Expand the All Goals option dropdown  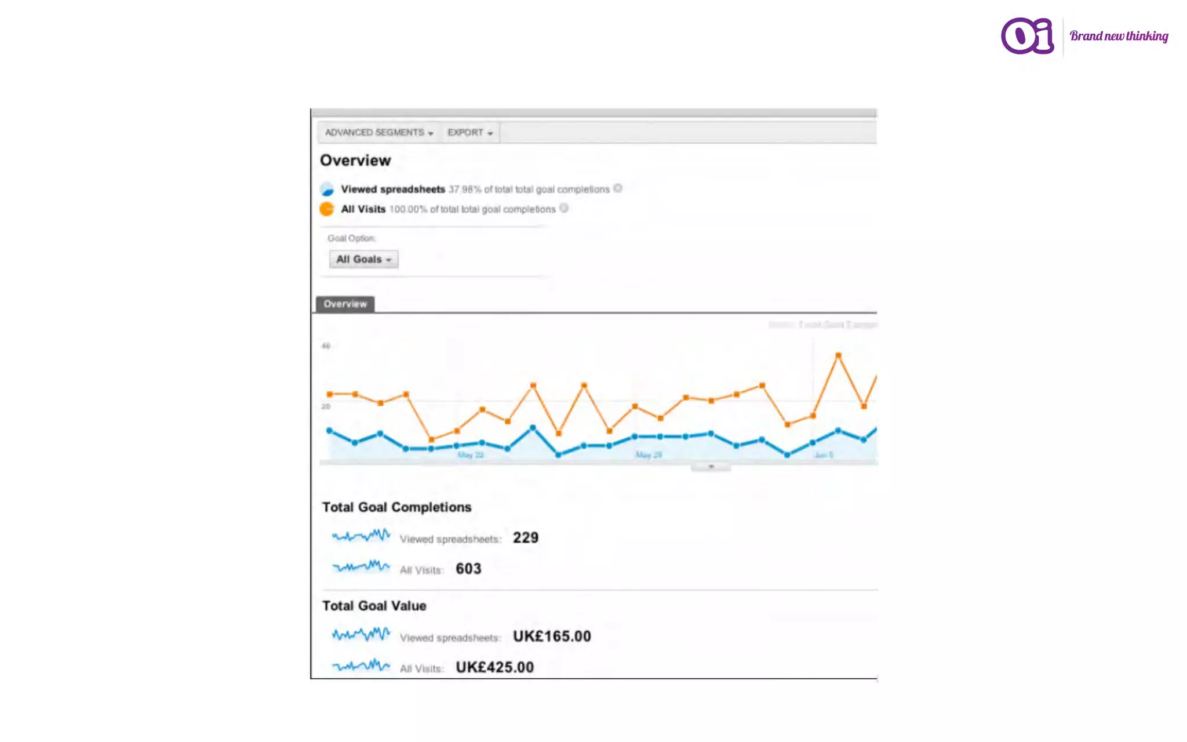click(x=363, y=259)
